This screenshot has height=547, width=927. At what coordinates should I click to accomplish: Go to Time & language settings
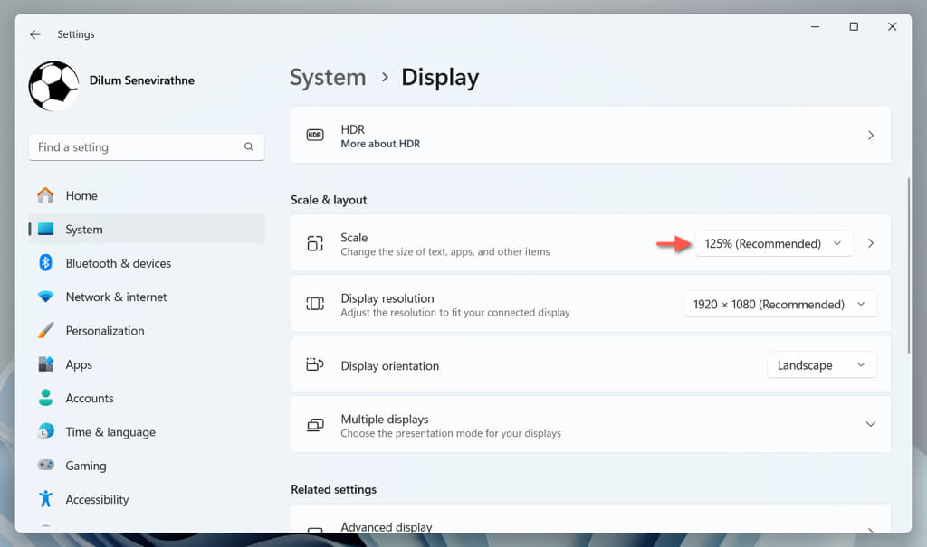click(x=110, y=432)
